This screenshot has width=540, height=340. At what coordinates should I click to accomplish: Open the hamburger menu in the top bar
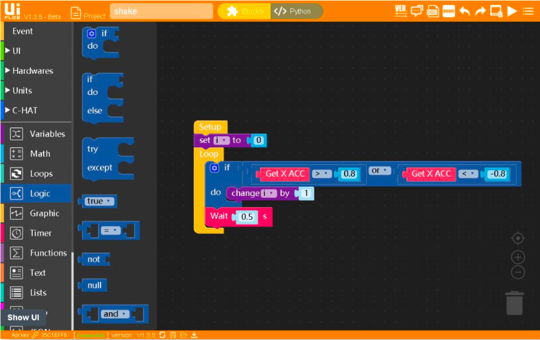coord(528,11)
